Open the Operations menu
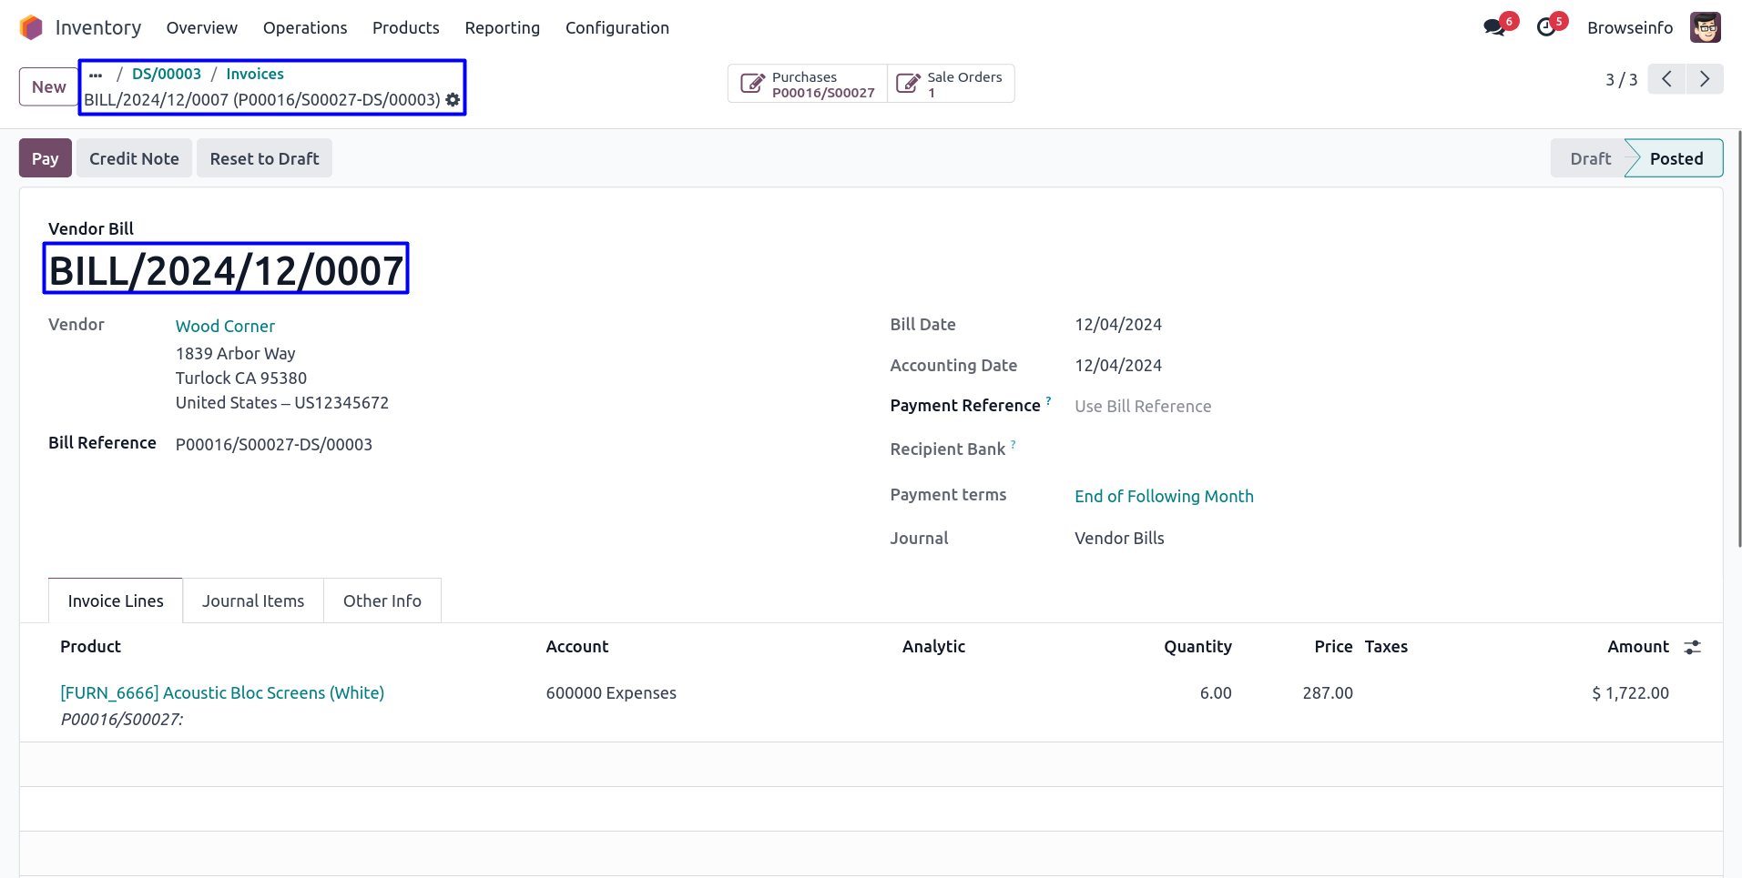The height and width of the screenshot is (878, 1742). [x=305, y=28]
